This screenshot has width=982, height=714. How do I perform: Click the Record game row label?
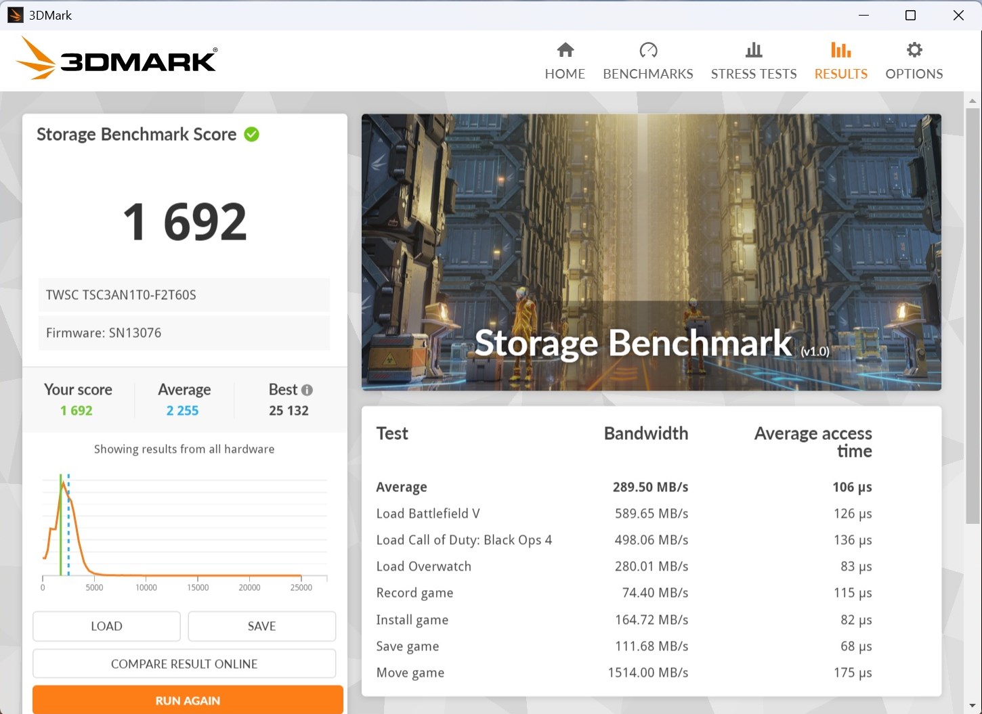tap(414, 594)
